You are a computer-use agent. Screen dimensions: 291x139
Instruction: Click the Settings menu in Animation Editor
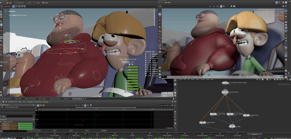coord(45,102)
